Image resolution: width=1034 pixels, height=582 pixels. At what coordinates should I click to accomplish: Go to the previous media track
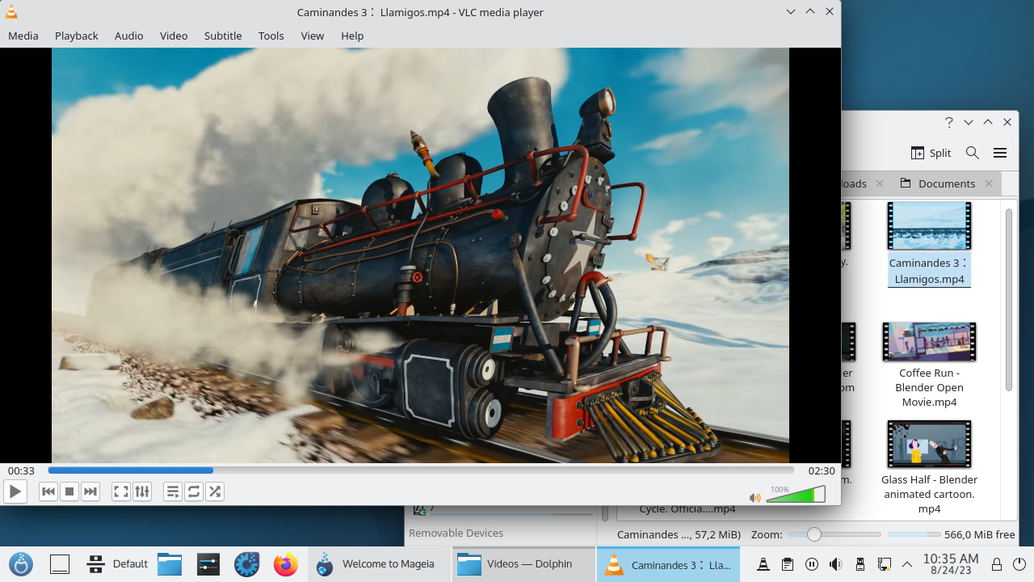[x=48, y=491]
